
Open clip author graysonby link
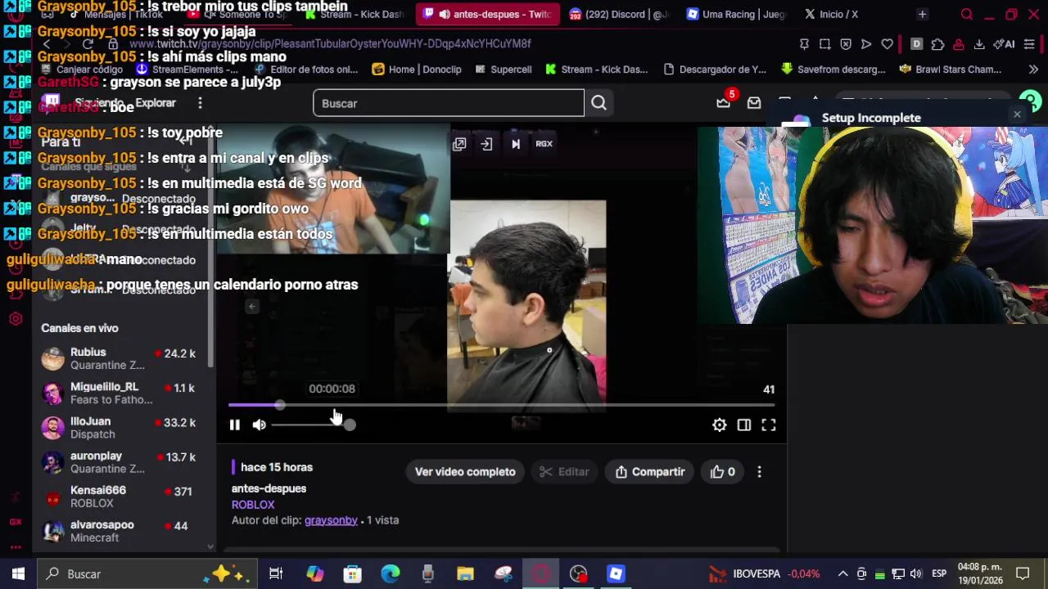point(331,520)
